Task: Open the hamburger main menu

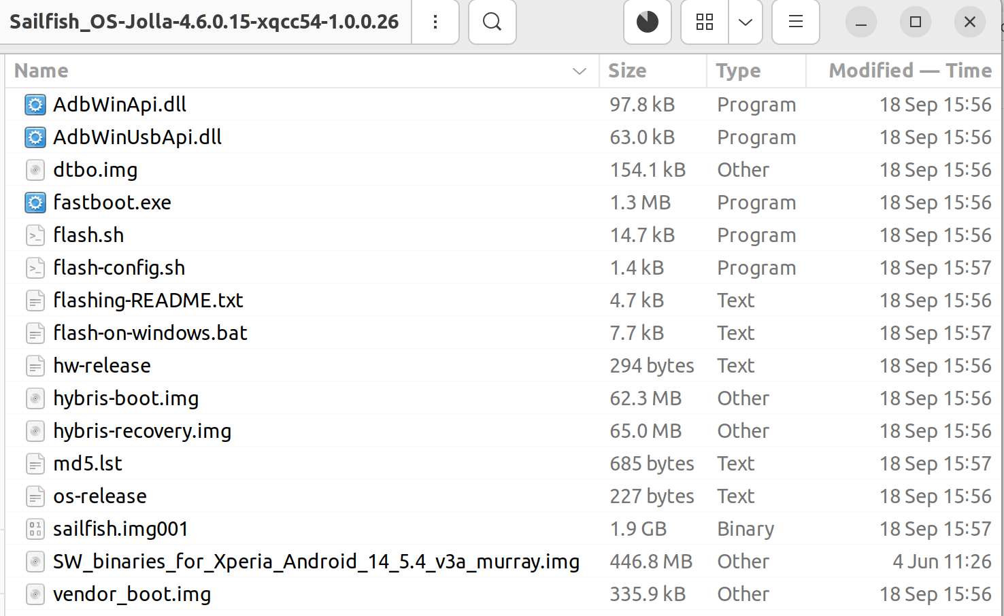Action: (796, 22)
